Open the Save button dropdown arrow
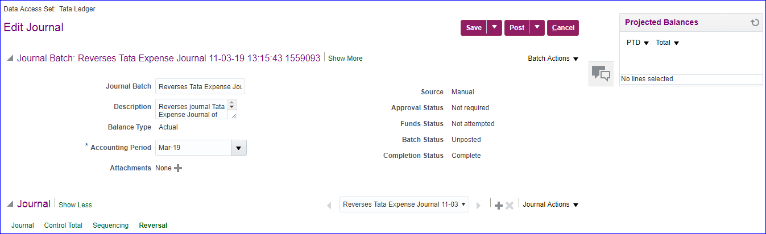Viewport: 766px width, 234px height. (494, 27)
